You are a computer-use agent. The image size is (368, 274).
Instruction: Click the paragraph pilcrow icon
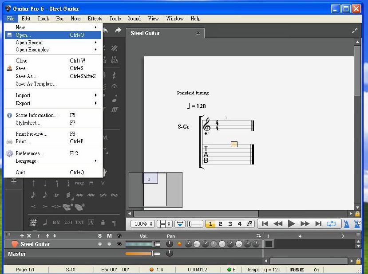[114, 223]
